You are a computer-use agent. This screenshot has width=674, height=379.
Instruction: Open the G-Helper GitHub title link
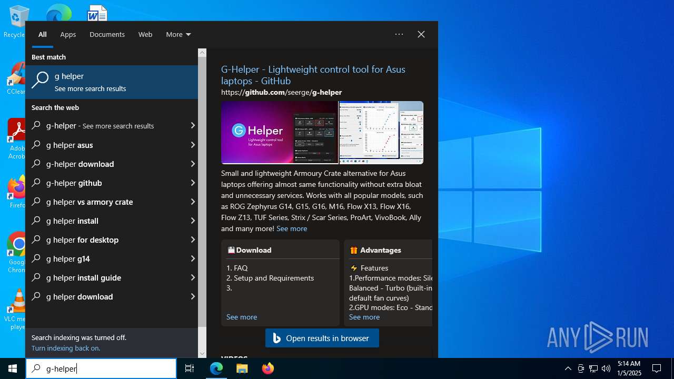313,75
